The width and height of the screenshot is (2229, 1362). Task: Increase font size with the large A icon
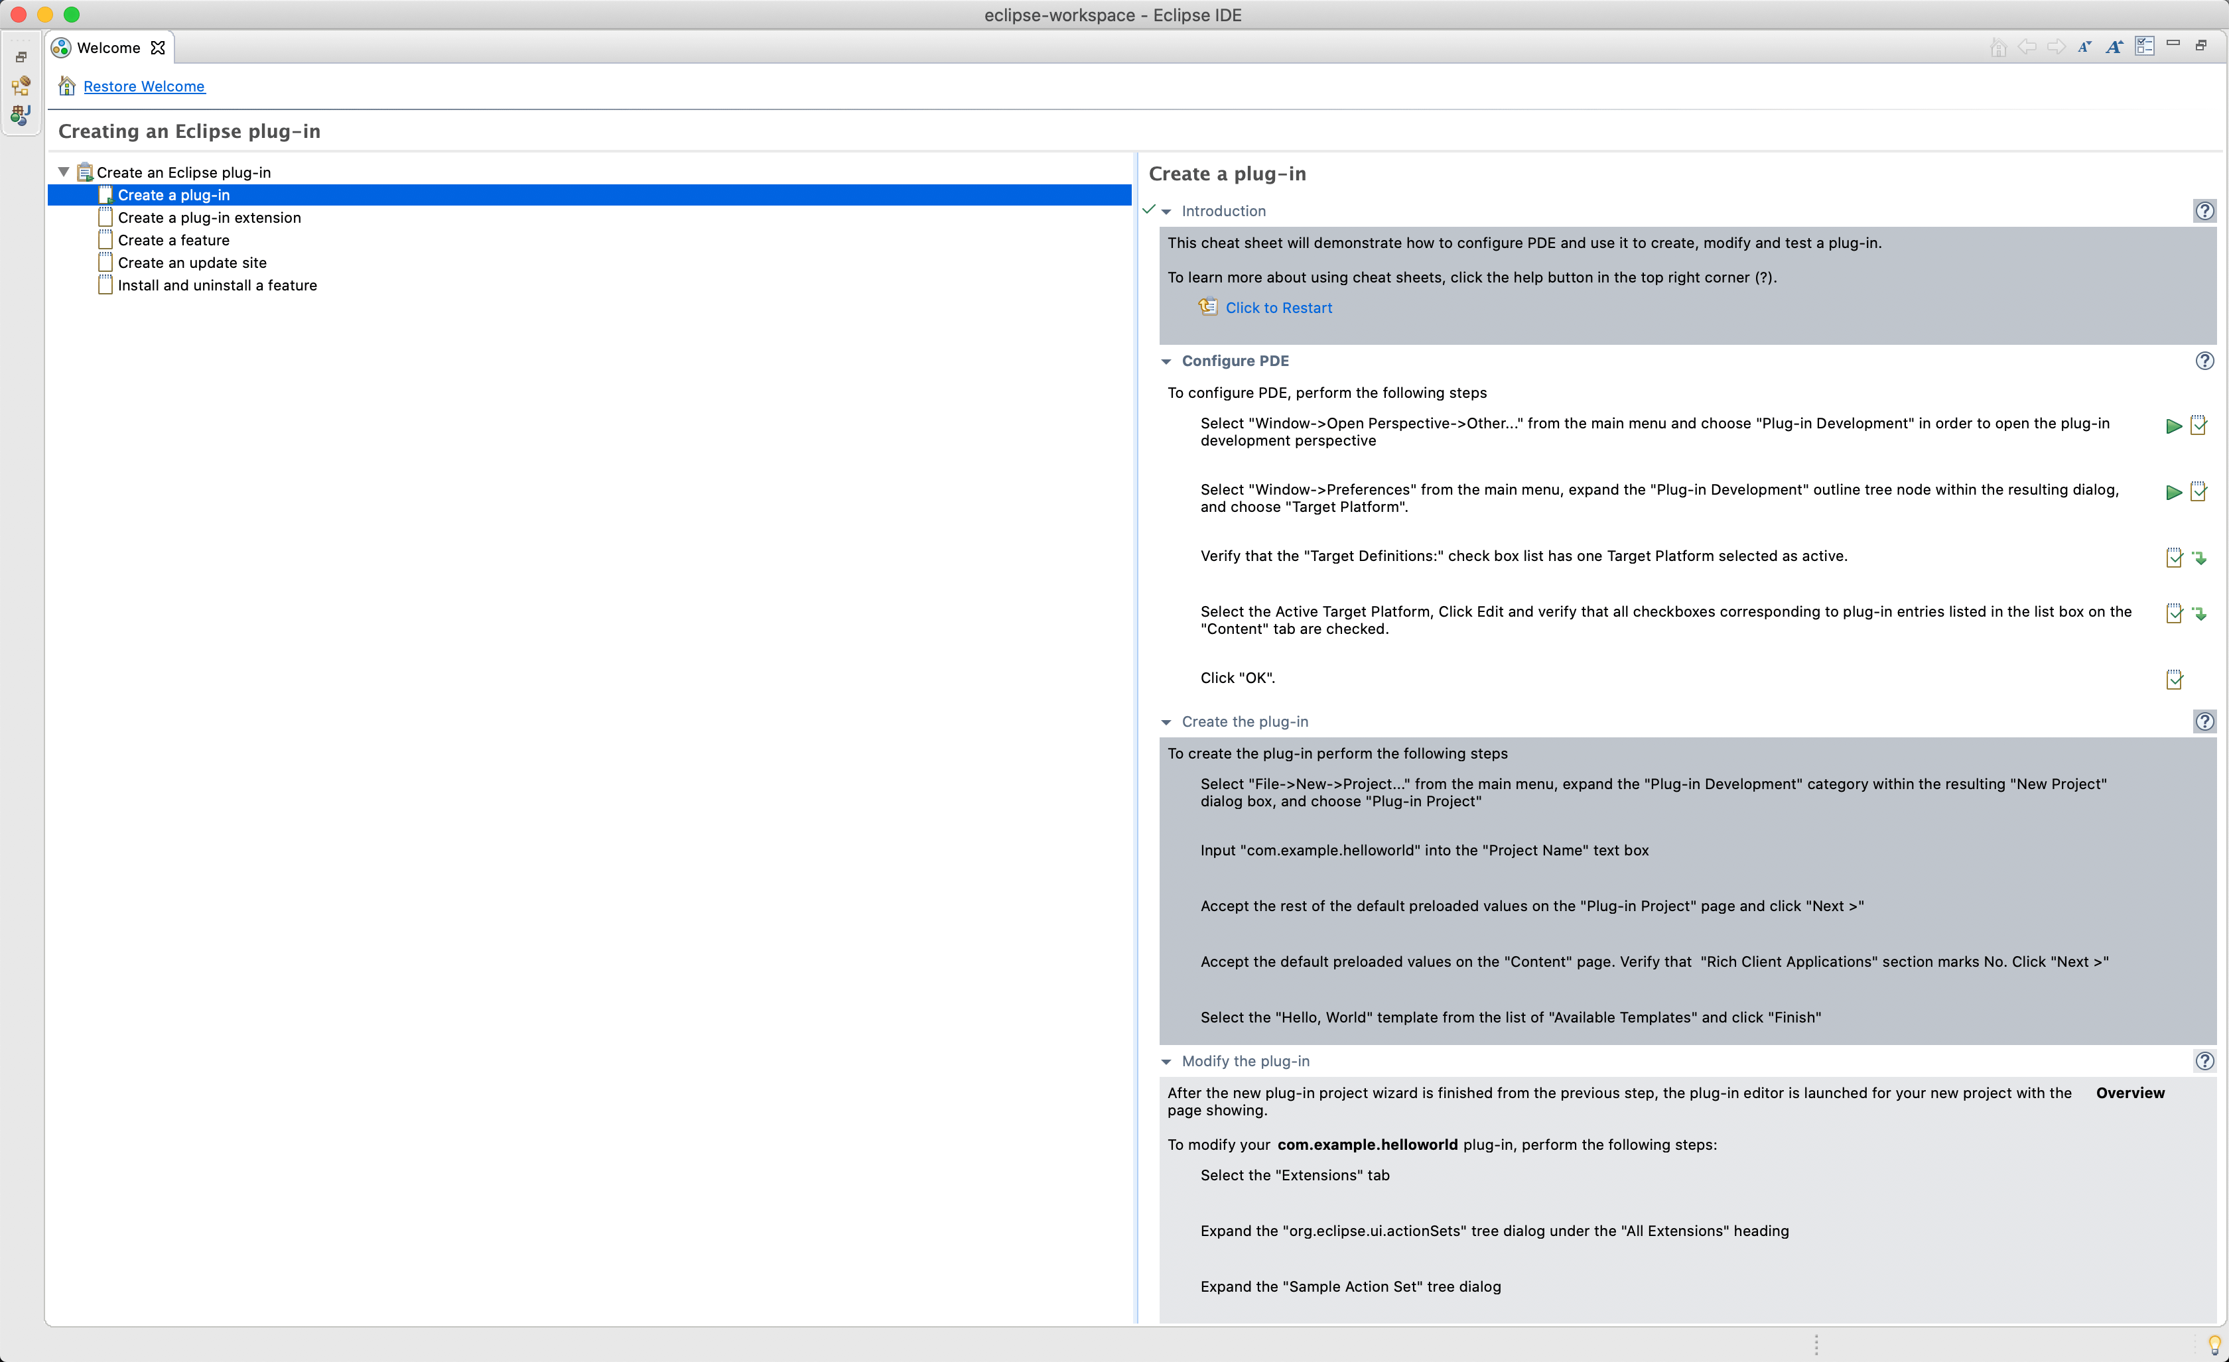[x=2114, y=46]
